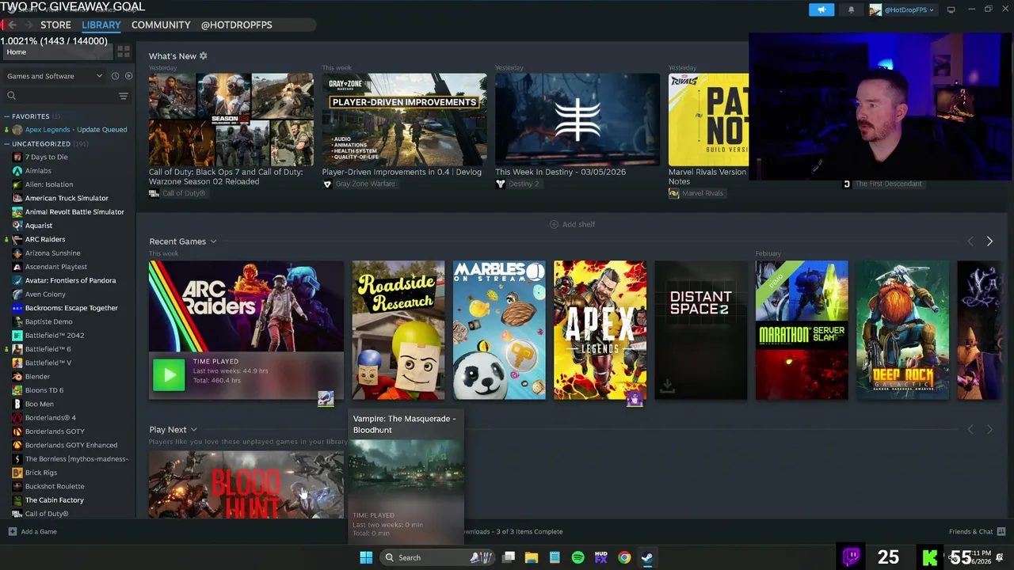The image size is (1014, 570).
Task: Open the Blood Hunt Play Next tile
Action: 246,484
